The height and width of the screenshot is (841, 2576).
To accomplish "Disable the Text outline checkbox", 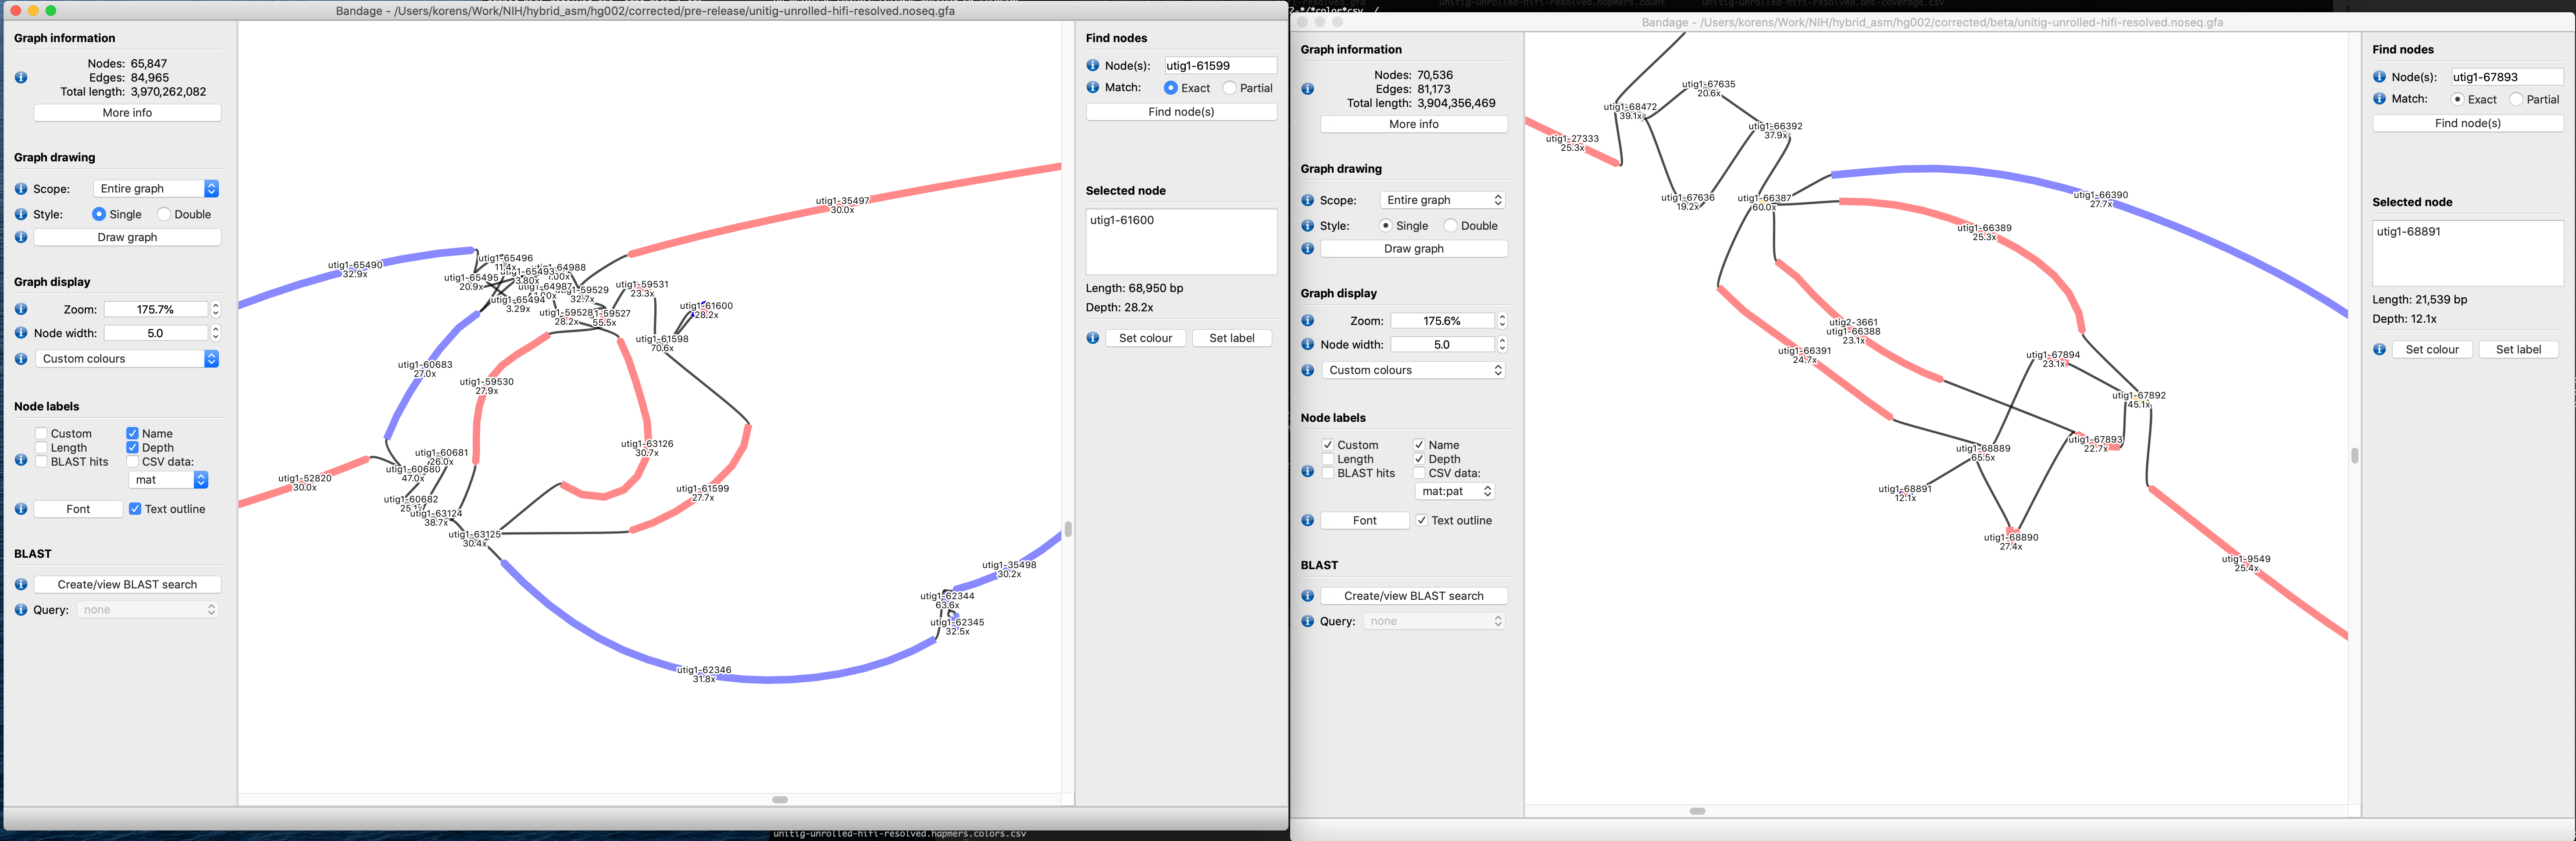I will click(135, 508).
